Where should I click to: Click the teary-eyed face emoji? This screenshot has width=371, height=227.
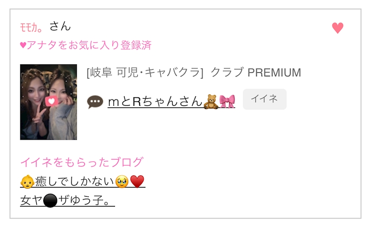click(122, 182)
